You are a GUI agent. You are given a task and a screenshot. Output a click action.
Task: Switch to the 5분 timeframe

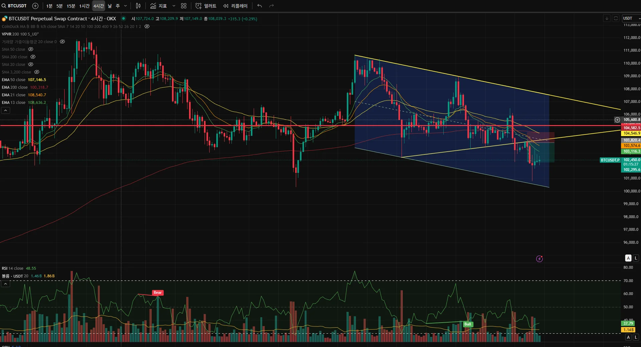coord(59,6)
